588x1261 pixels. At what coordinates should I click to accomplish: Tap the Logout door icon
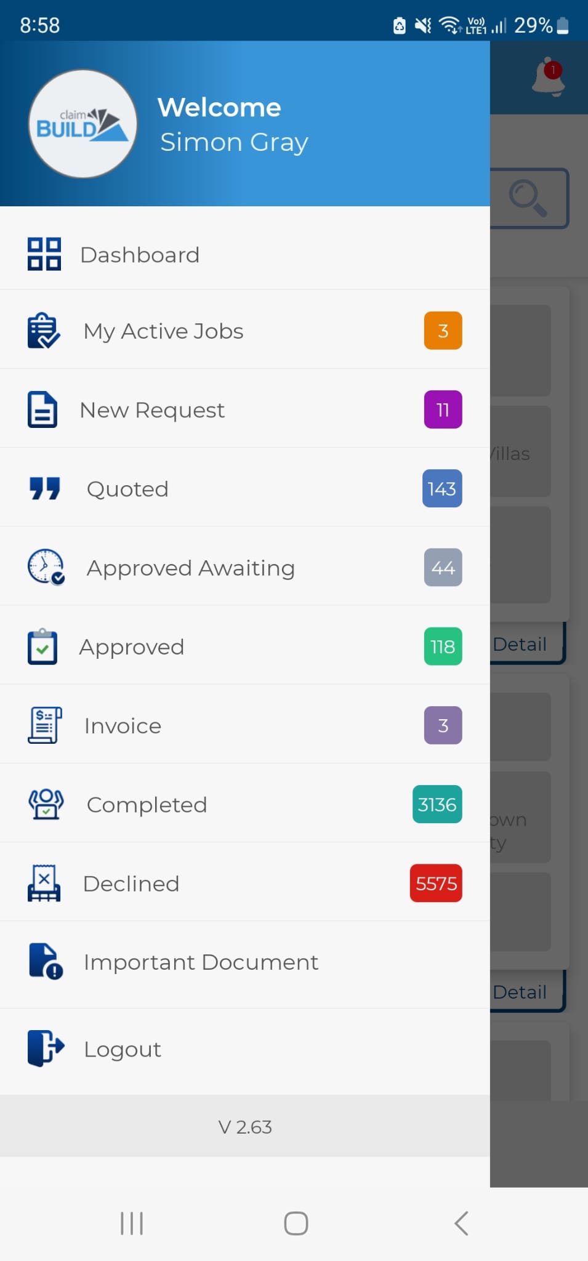click(45, 1048)
